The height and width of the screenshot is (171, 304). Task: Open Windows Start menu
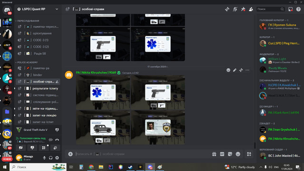click(5, 167)
